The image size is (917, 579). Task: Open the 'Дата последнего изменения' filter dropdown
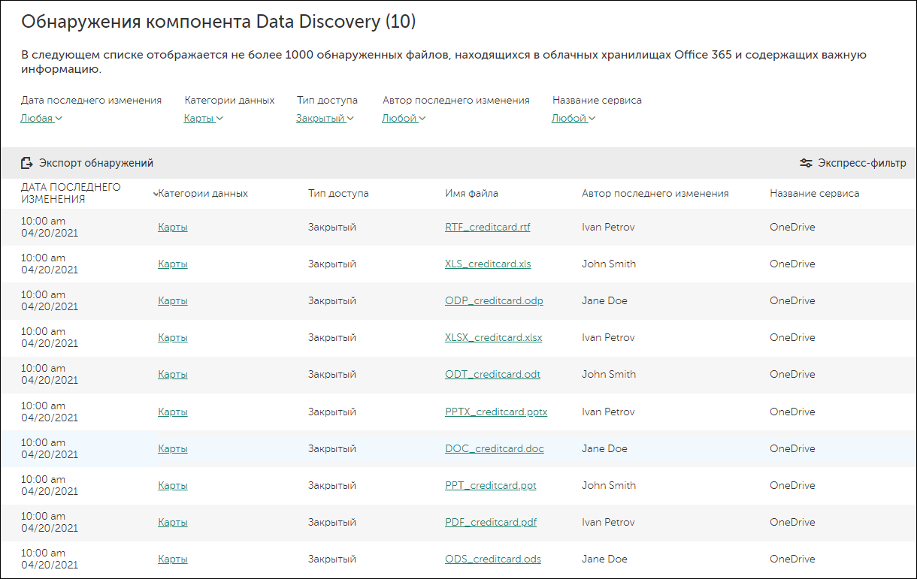pos(41,118)
